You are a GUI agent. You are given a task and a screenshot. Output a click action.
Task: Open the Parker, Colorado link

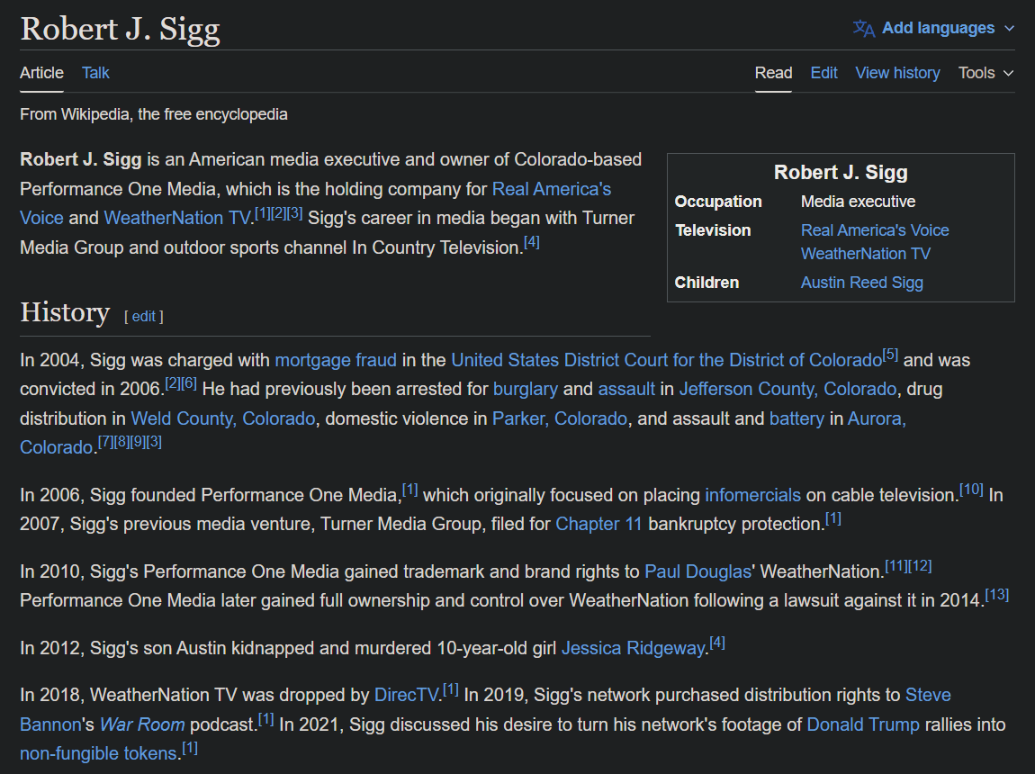point(560,418)
